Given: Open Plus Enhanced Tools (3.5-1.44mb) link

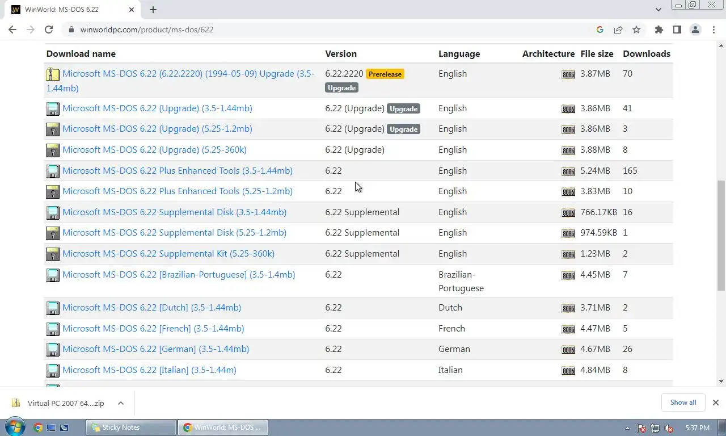Looking at the screenshot, I should point(178,170).
